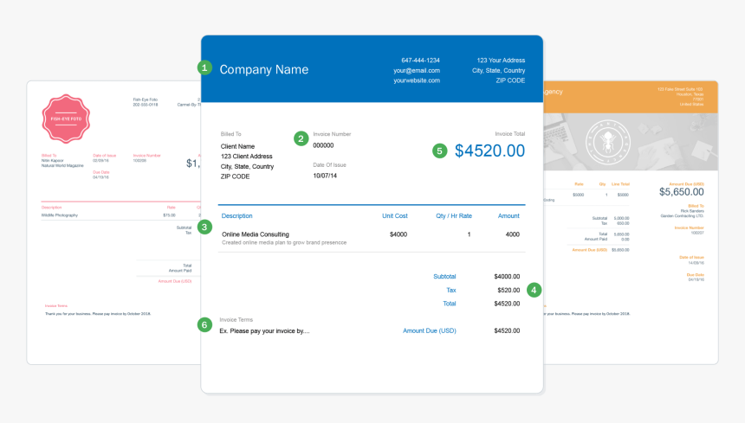The image size is (745, 423).
Task: Click 'Wildlife Photography' line item
Action: click(x=60, y=215)
